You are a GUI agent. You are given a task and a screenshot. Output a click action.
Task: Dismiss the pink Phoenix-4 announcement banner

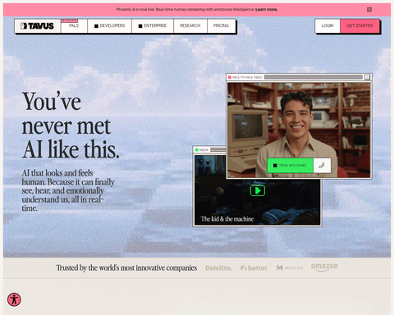369,10
